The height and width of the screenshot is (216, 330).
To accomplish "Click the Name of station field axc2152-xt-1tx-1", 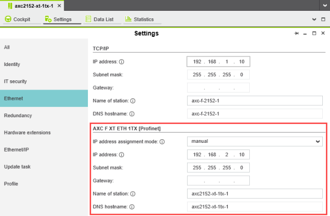I will point(254,194).
